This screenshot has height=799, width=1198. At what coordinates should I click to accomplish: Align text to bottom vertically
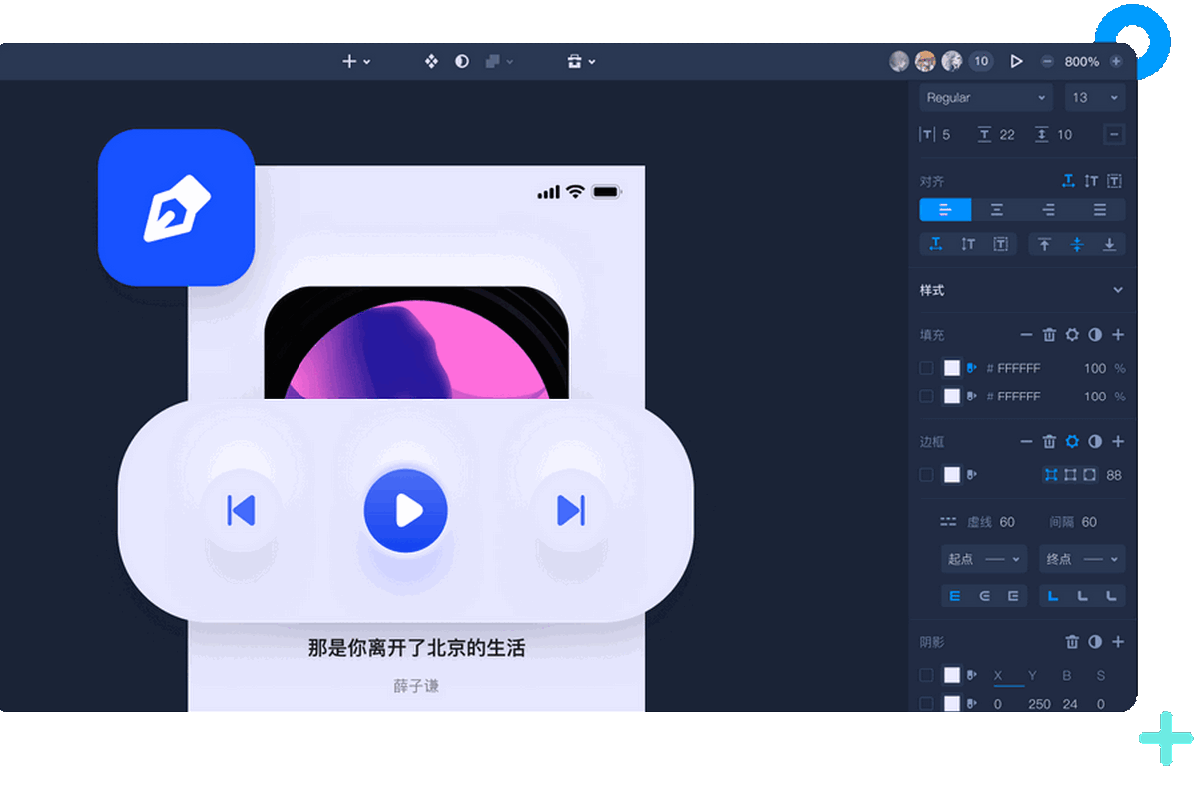pyautogui.click(x=1108, y=244)
